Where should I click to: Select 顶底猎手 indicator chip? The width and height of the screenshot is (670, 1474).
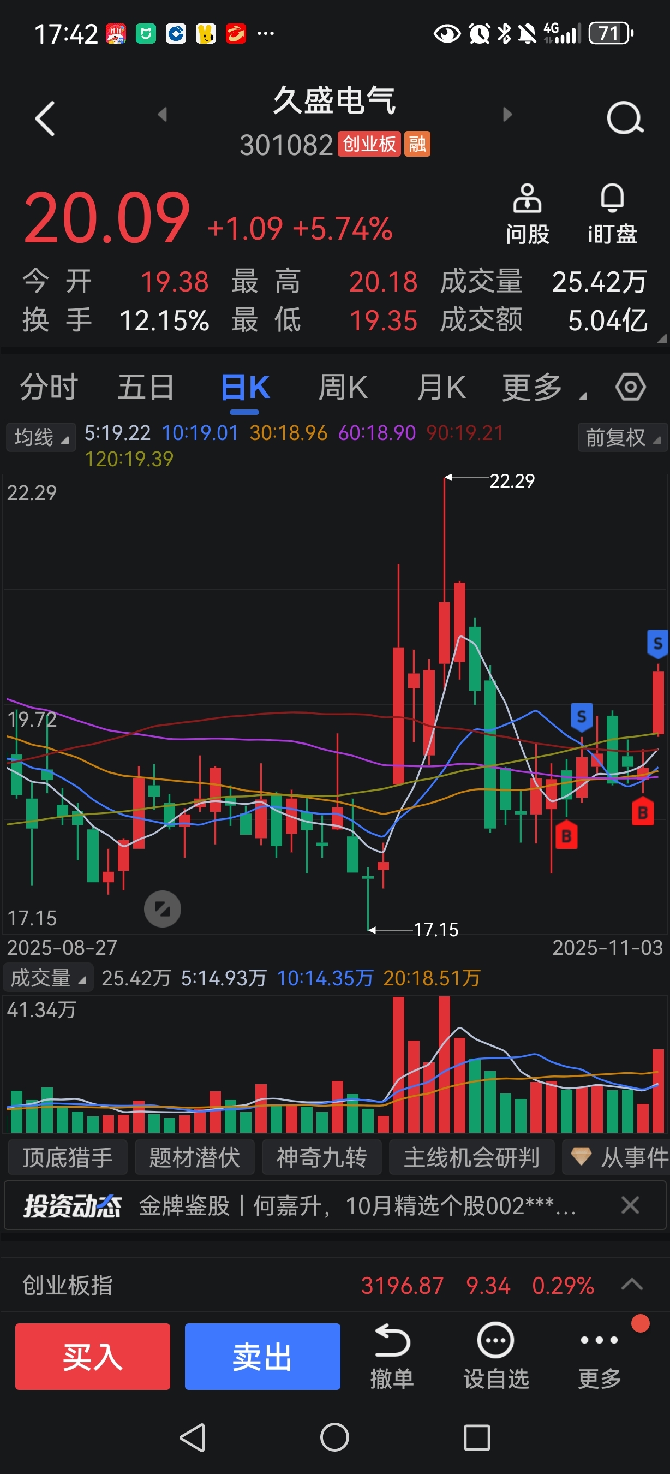tap(68, 1157)
